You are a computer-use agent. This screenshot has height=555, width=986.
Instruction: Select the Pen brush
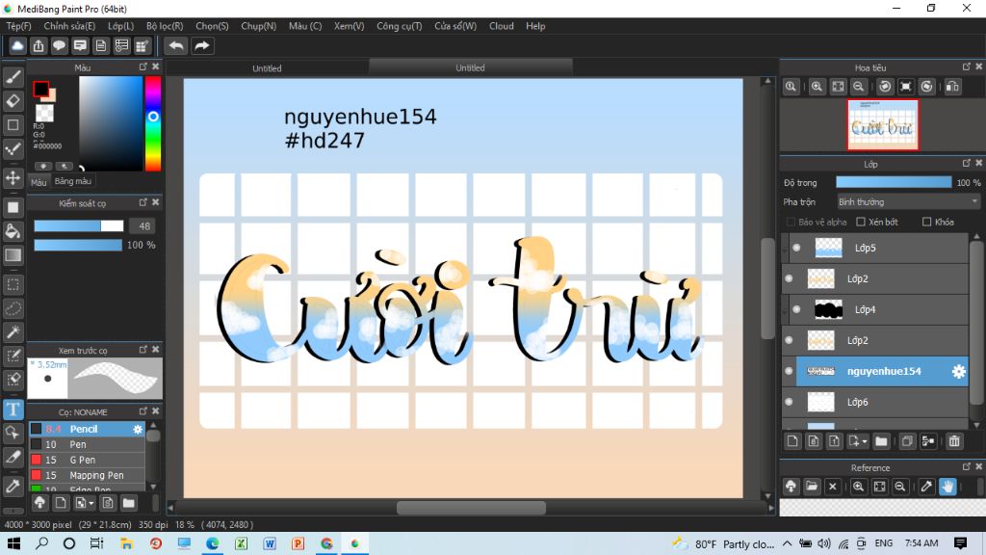[87, 445]
